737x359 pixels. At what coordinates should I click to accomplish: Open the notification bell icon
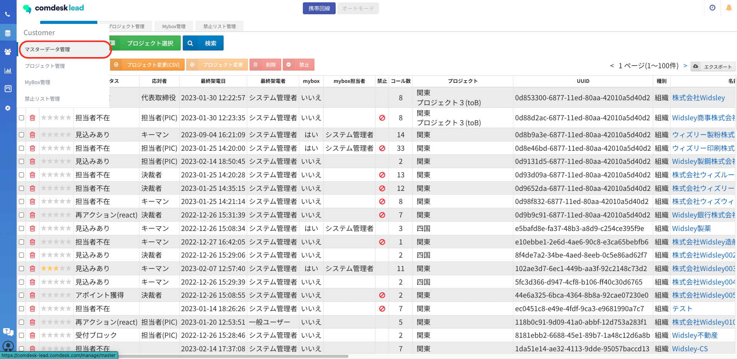coord(729,8)
